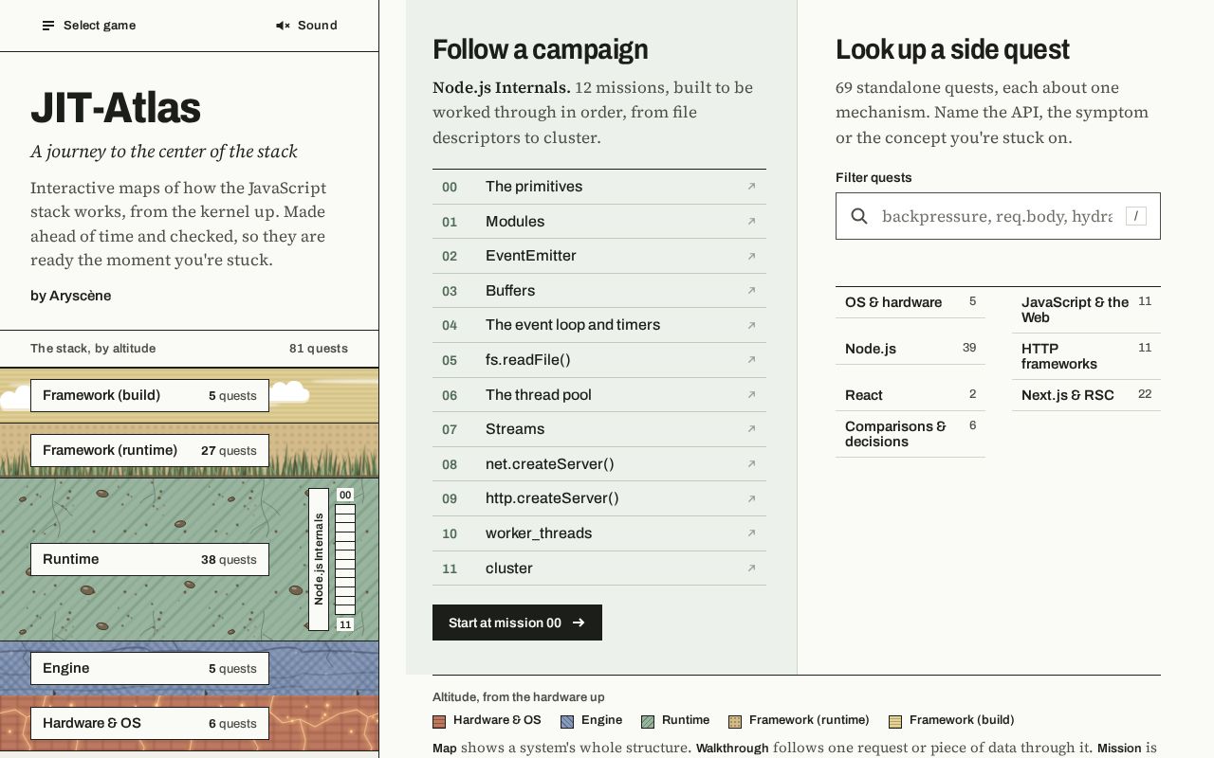Open arrow icon for net.createServer()

(751, 464)
